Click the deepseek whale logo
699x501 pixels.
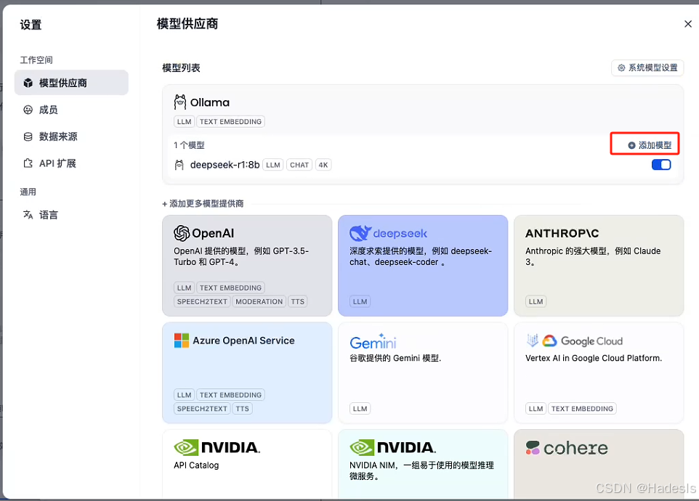[x=360, y=233]
